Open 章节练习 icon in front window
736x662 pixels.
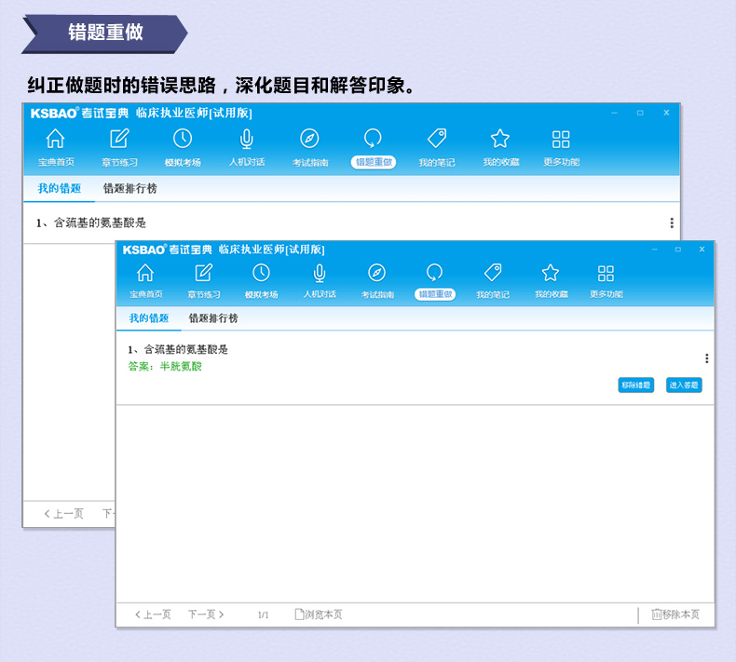pyautogui.click(x=203, y=273)
